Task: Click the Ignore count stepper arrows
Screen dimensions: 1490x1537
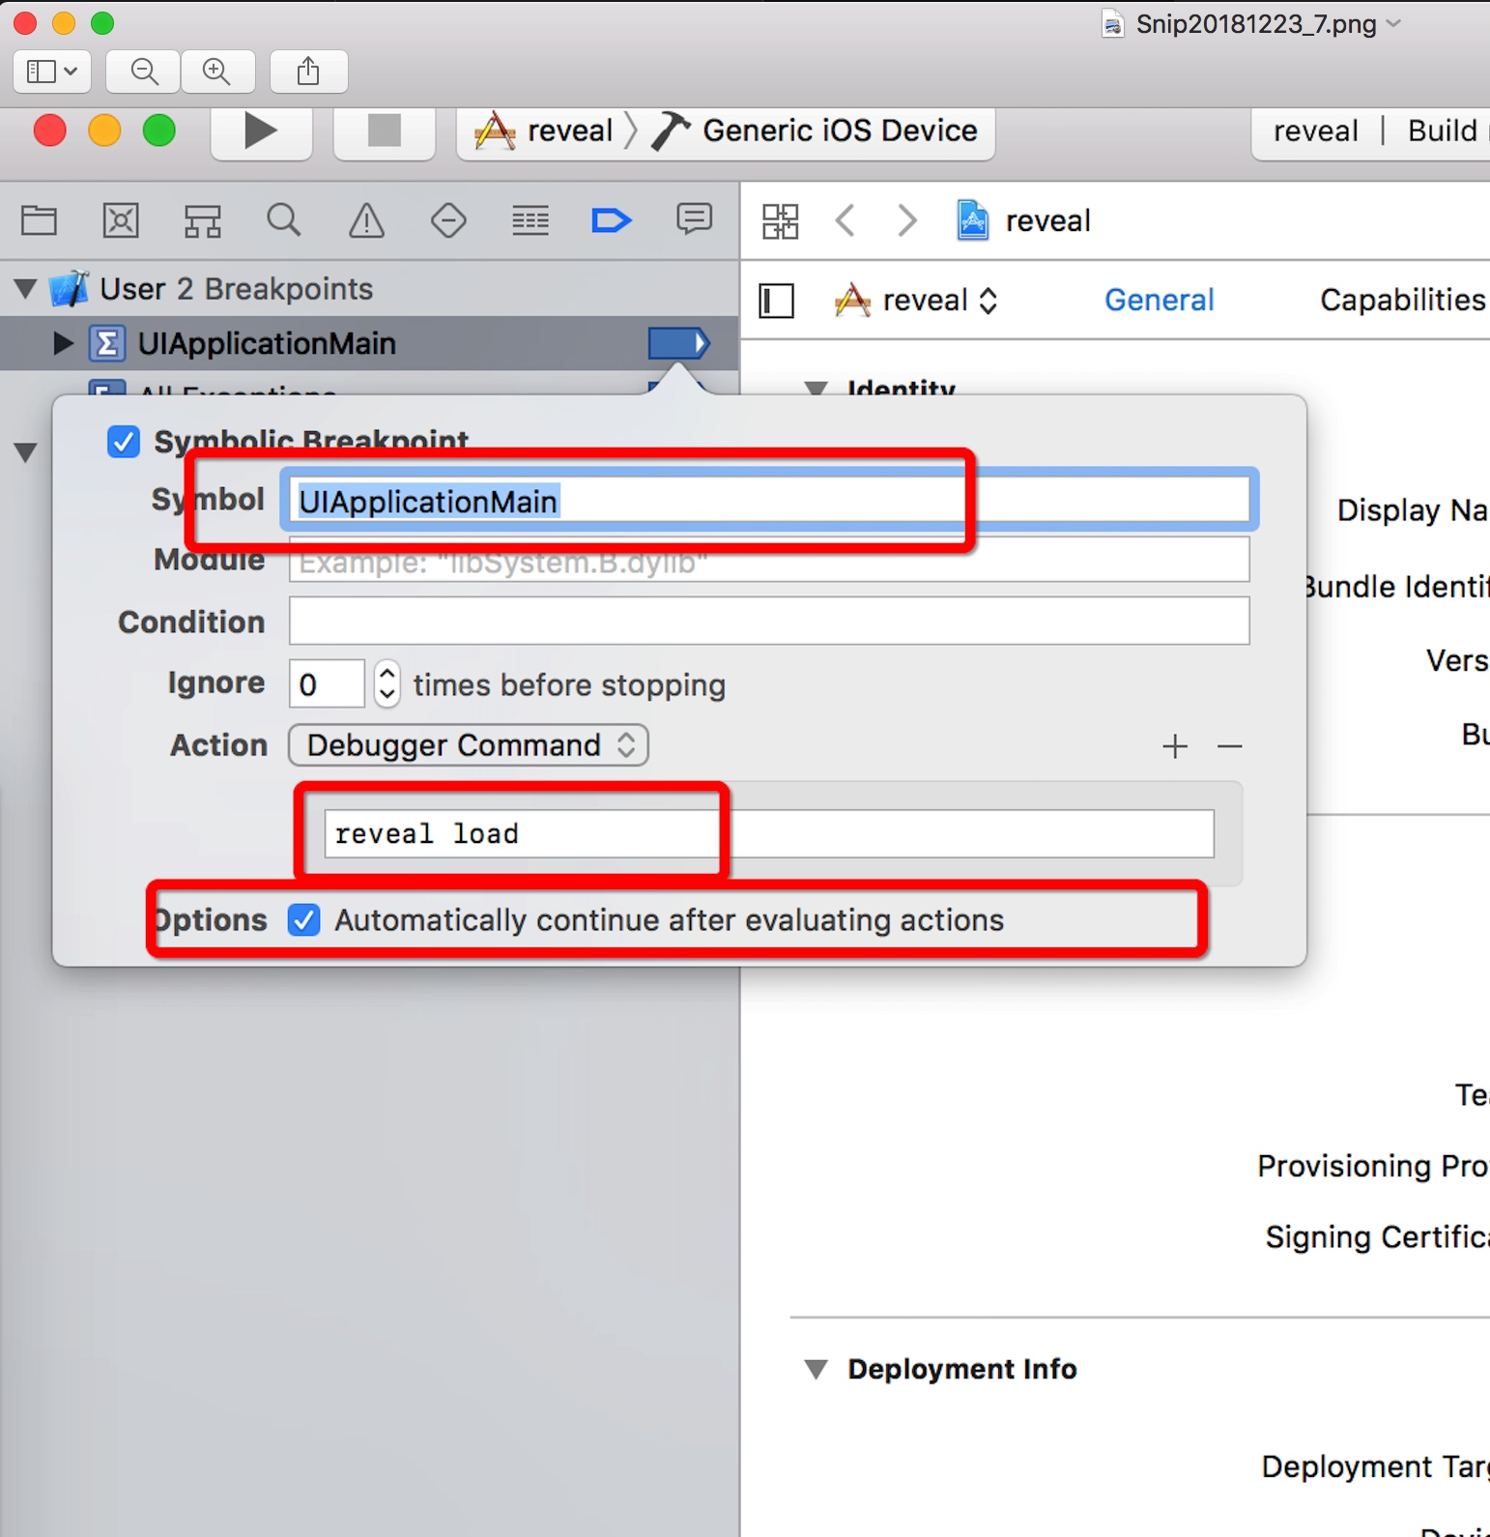Action: [387, 684]
